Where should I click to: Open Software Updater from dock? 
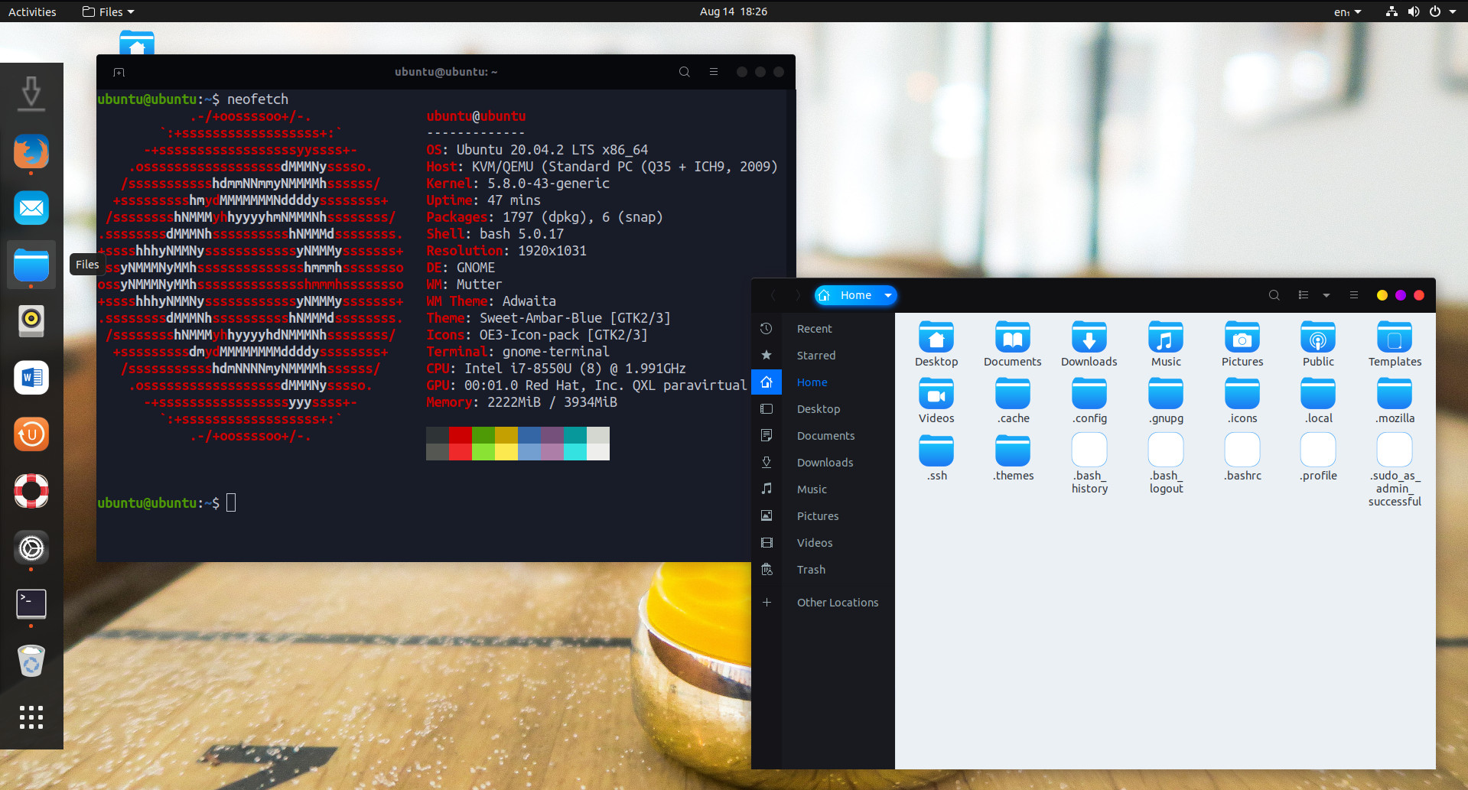coord(31,434)
